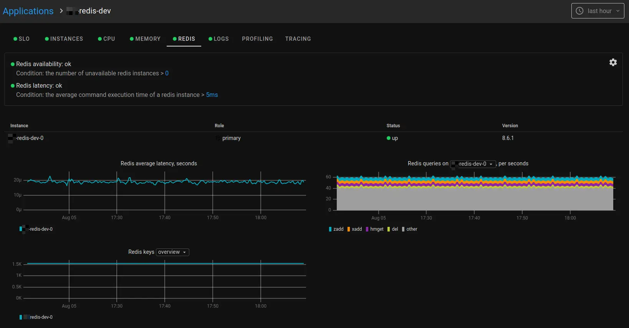Viewport: 629px width, 328px height.
Task: Click the Instance column header
Action: click(x=19, y=126)
